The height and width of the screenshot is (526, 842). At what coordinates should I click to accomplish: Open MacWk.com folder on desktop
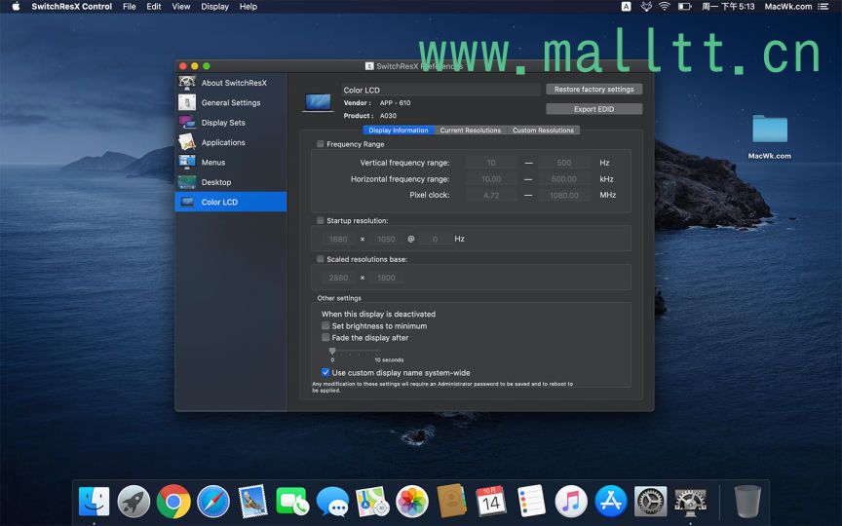[x=770, y=130]
